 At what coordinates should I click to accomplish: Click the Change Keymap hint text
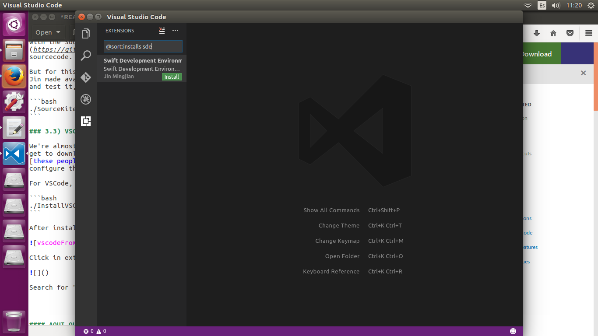[337, 241]
